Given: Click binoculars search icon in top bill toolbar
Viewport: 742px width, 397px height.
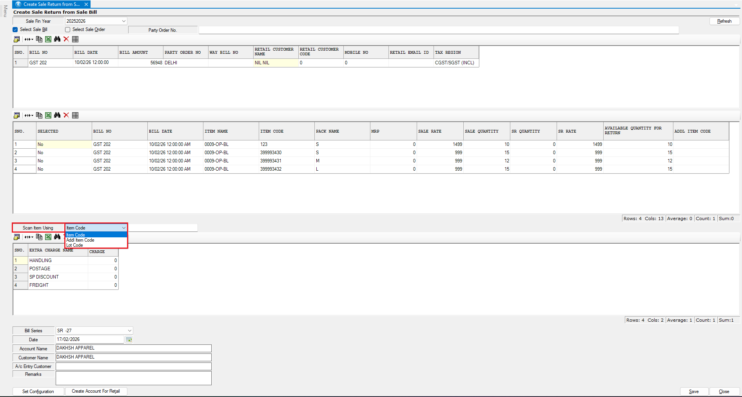Looking at the screenshot, I should pos(57,39).
